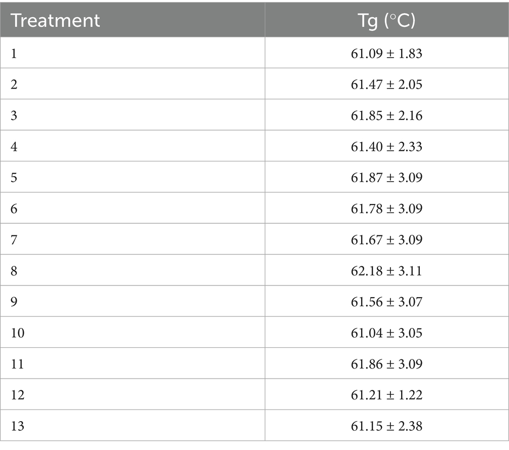Click the cell reading 61.40 ± 2.33
509x450 pixels.
(x=386, y=147)
